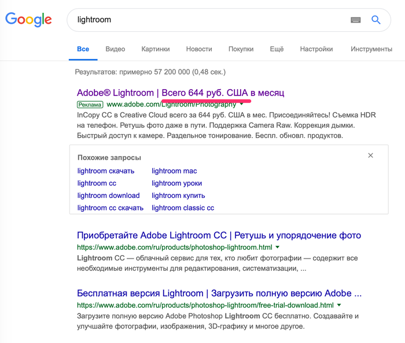Click snippet starting Загрузите полную версию Adobe
The image size is (405, 343).
coord(218,321)
